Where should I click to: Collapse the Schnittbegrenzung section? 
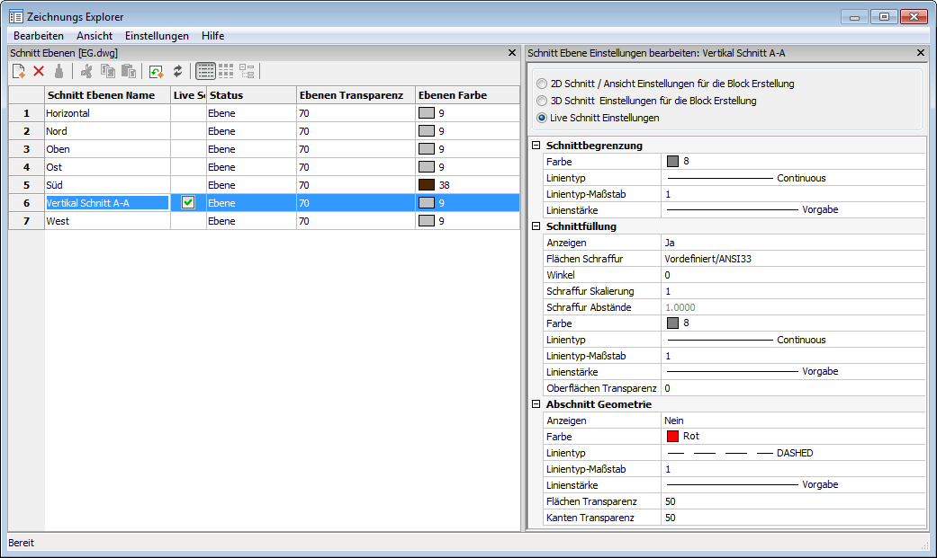coord(536,145)
